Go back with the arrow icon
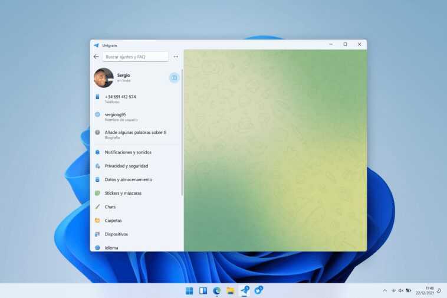Viewport: 447px width, 298px height. 96,57
